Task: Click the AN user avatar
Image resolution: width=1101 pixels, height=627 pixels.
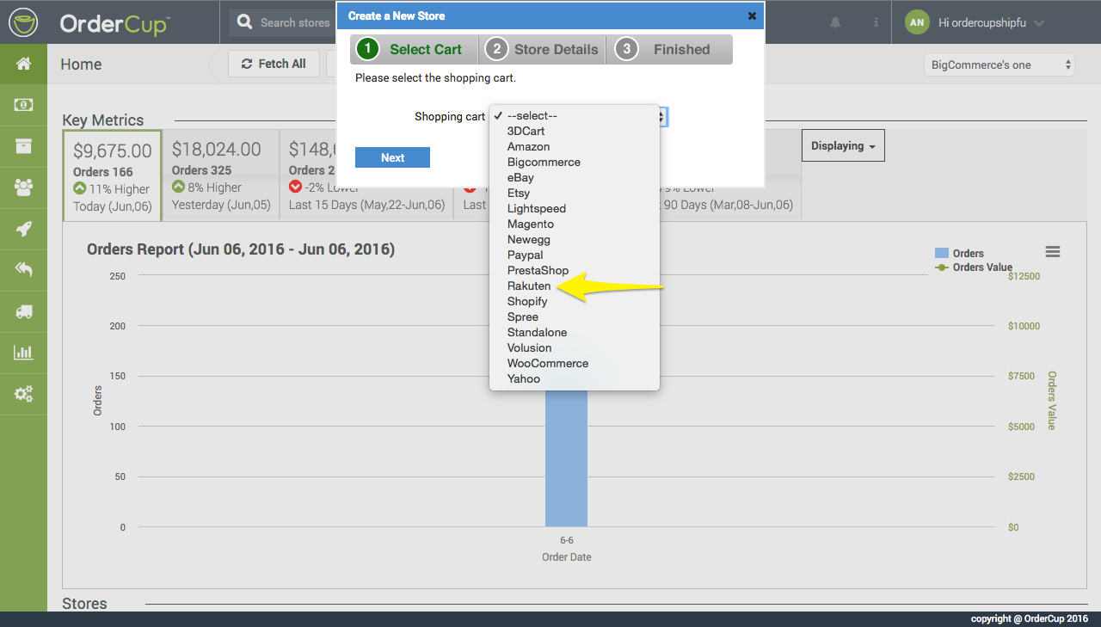Action: tap(918, 22)
